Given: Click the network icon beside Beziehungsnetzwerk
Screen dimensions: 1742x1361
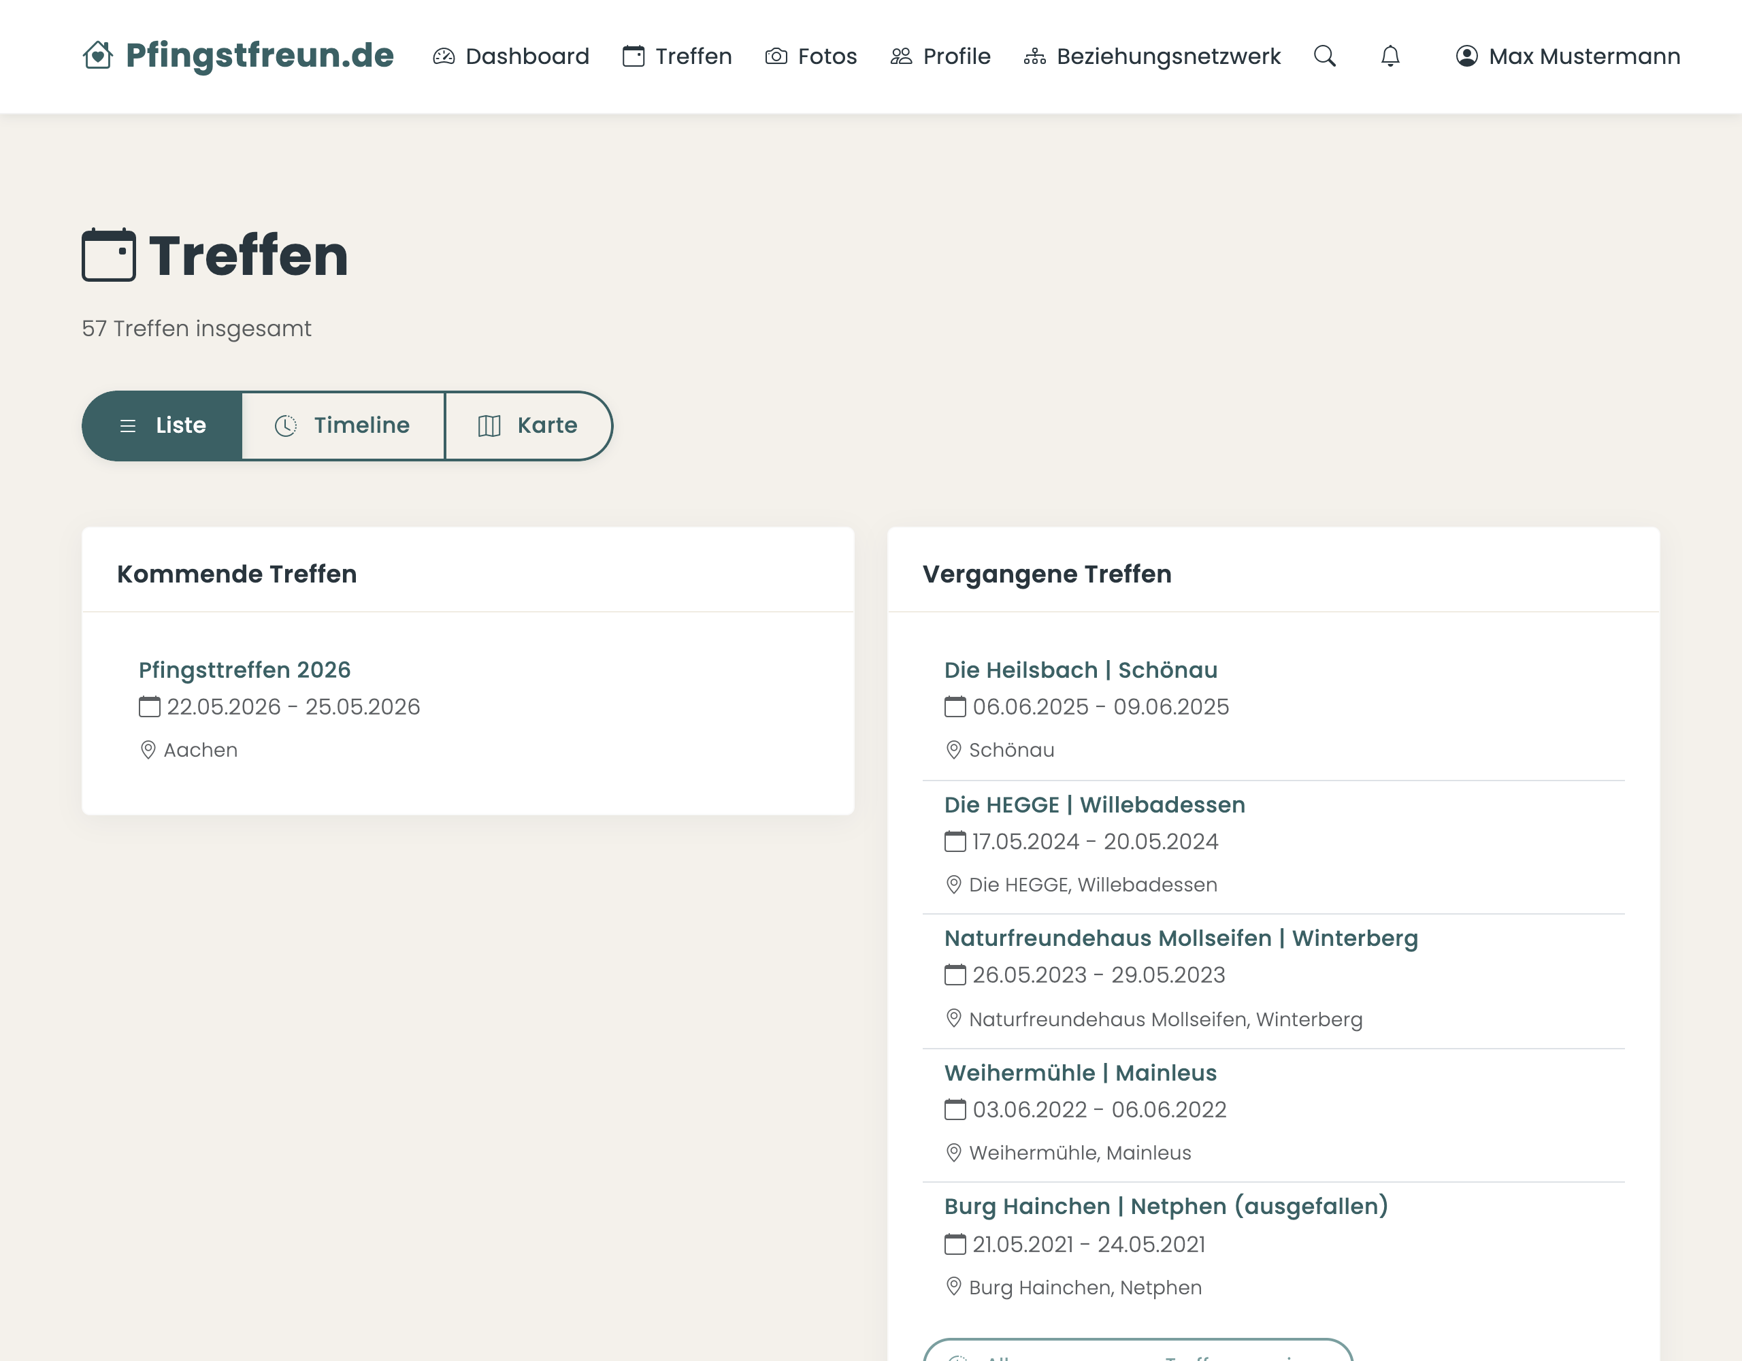Looking at the screenshot, I should click(x=1035, y=56).
